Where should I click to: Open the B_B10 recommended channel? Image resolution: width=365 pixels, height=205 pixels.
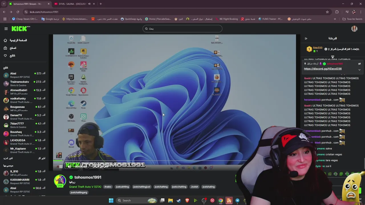tap(24, 173)
